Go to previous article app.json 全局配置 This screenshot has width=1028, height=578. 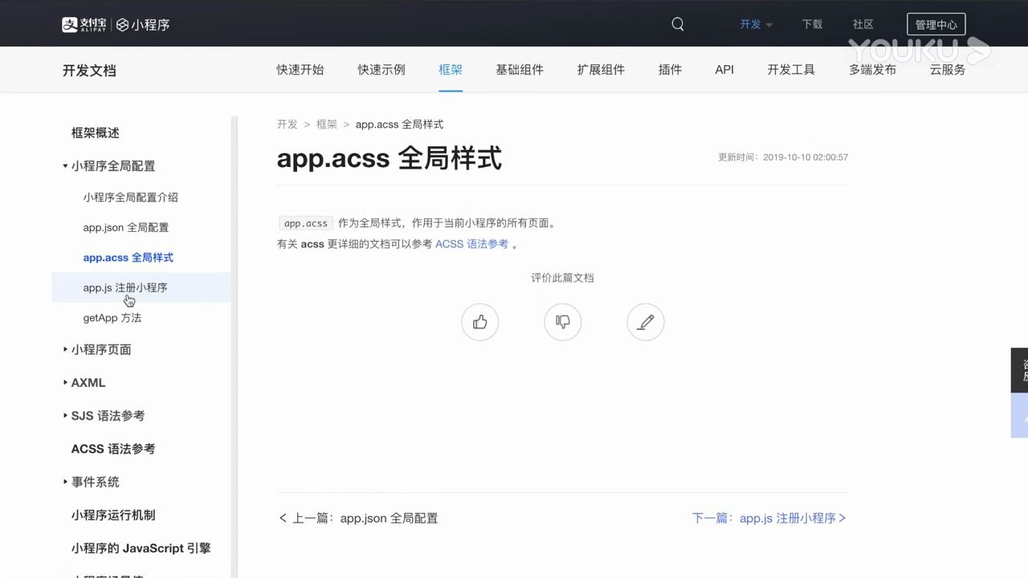(357, 519)
